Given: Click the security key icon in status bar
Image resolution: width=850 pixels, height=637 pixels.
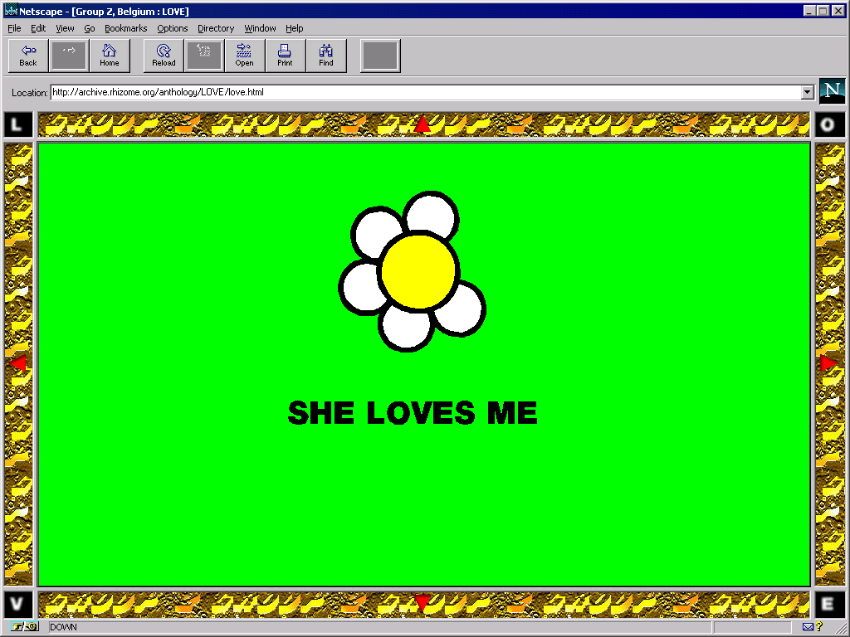Looking at the screenshot, I should (24, 627).
